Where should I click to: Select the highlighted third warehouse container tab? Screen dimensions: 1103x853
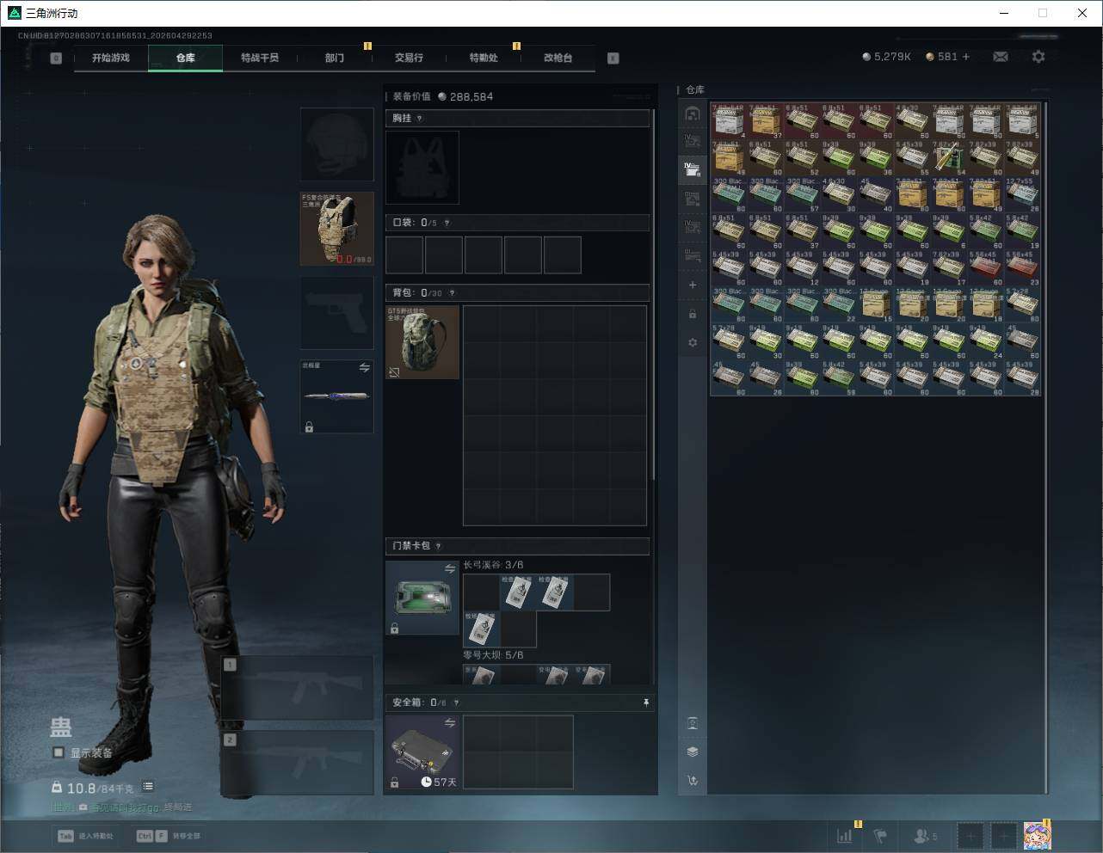[693, 169]
